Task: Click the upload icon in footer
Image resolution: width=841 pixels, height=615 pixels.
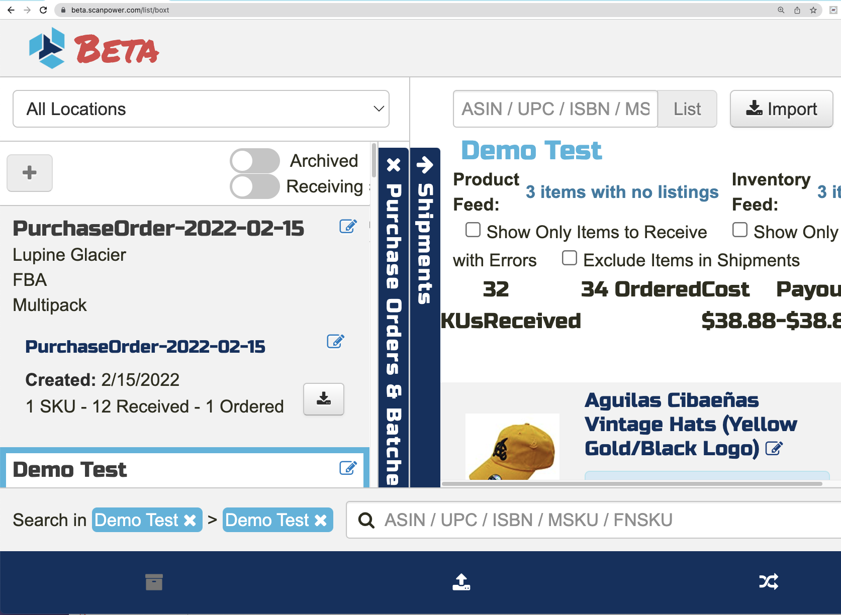Action: tap(461, 582)
